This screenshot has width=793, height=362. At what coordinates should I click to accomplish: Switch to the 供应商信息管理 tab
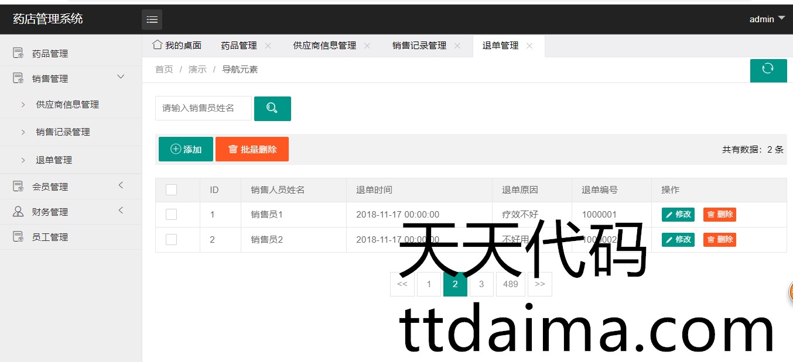point(324,46)
